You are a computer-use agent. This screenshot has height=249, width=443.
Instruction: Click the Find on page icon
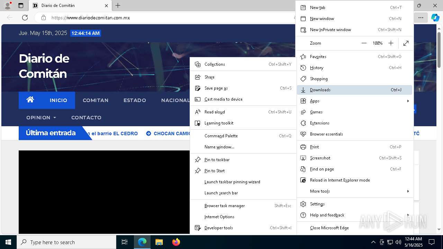(303, 169)
